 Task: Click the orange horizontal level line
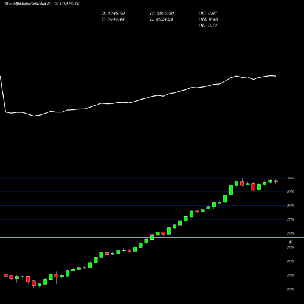click(x=152, y=237)
